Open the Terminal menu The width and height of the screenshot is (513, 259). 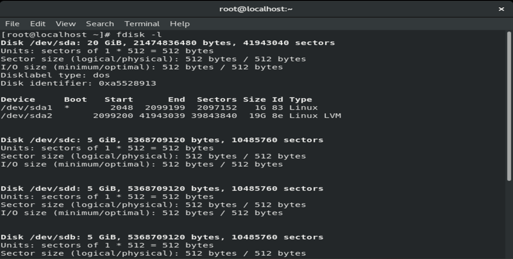[142, 24]
